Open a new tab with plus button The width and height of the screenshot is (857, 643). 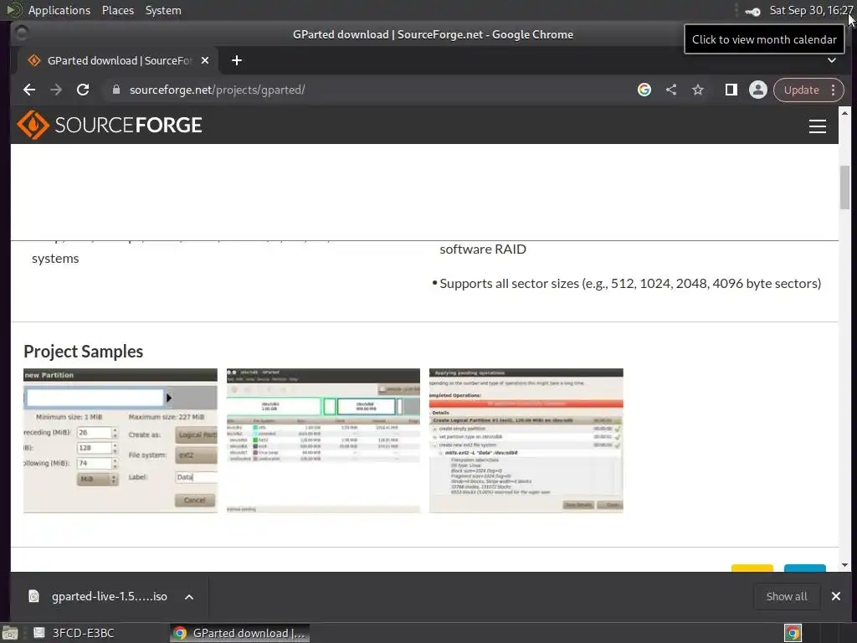pyautogui.click(x=237, y=60)
